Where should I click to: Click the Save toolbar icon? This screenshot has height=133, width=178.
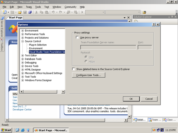[25, 12]
